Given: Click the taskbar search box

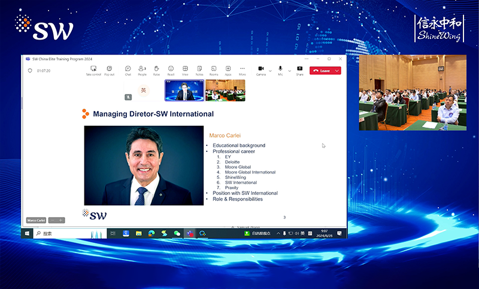Looking at the screenshot, I should (x=70, y=233).
